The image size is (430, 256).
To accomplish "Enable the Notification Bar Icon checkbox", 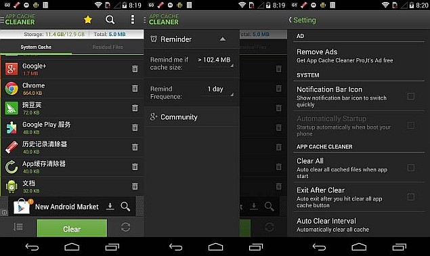I will click(x=411, y=96).
